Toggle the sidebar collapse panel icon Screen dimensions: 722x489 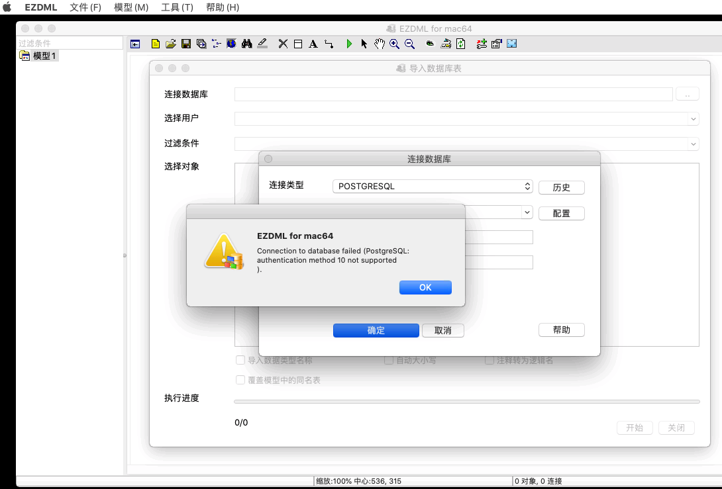pos(135,44)
